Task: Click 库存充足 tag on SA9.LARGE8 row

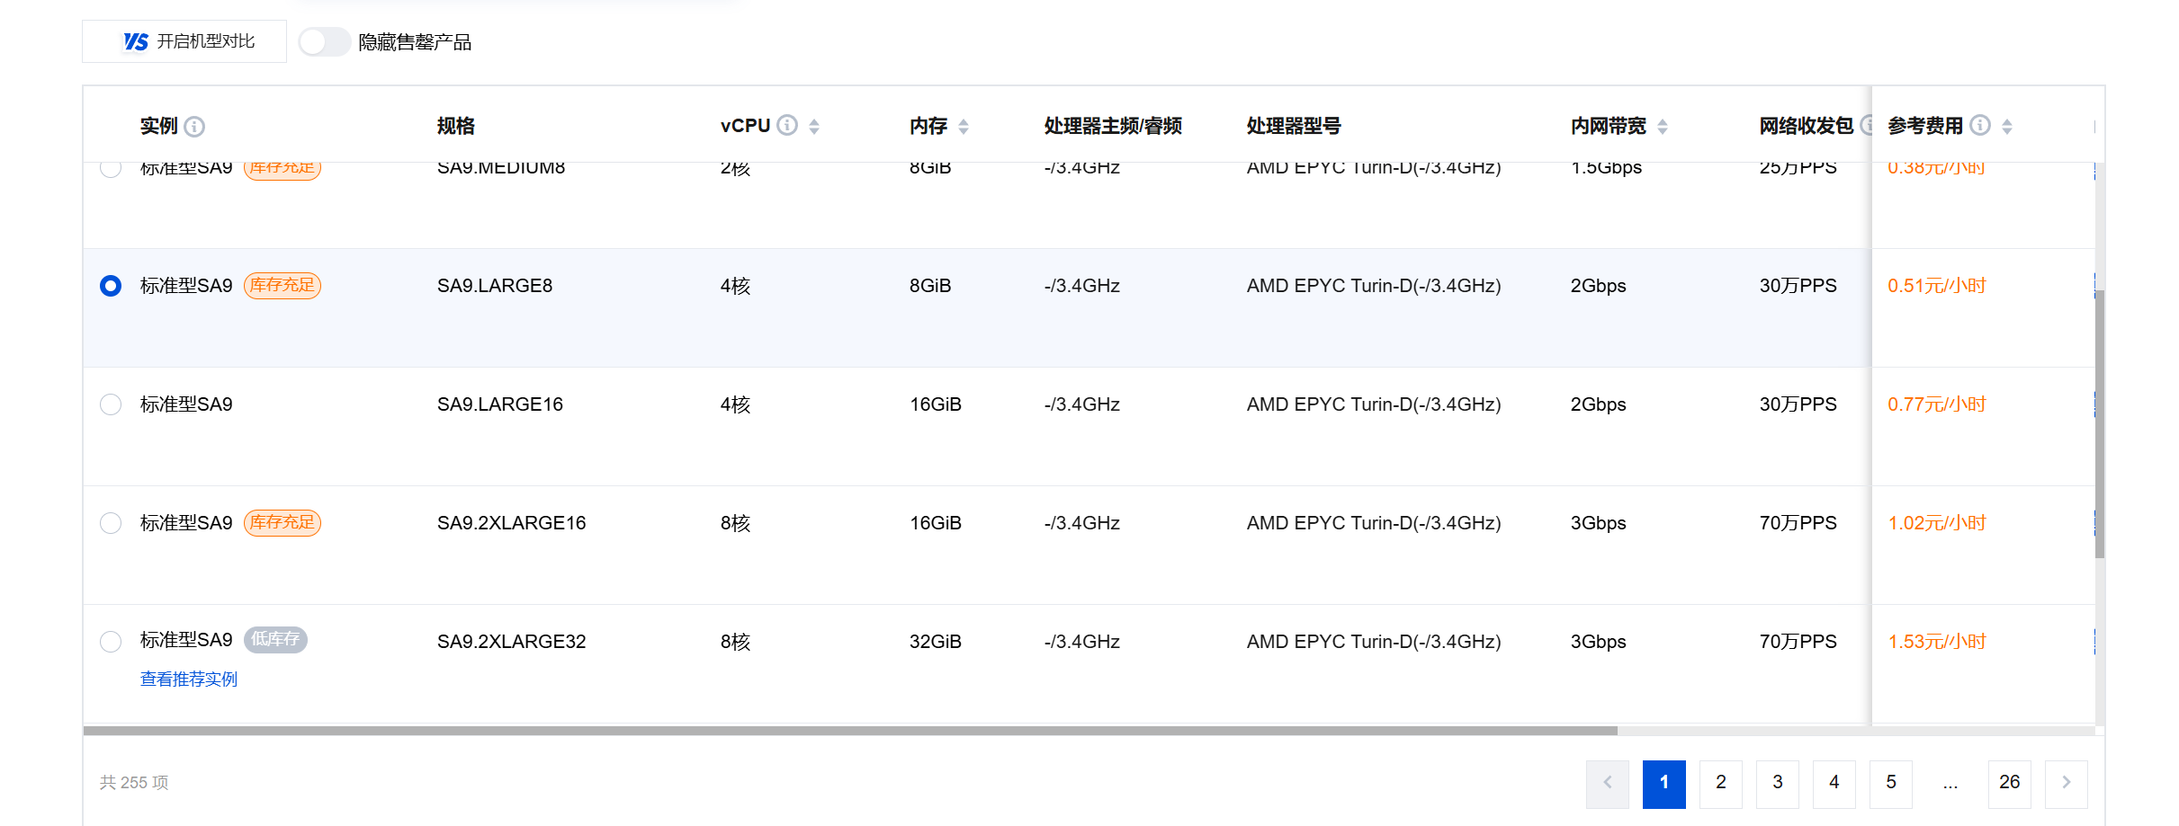Action: click(x=282, y=286)
